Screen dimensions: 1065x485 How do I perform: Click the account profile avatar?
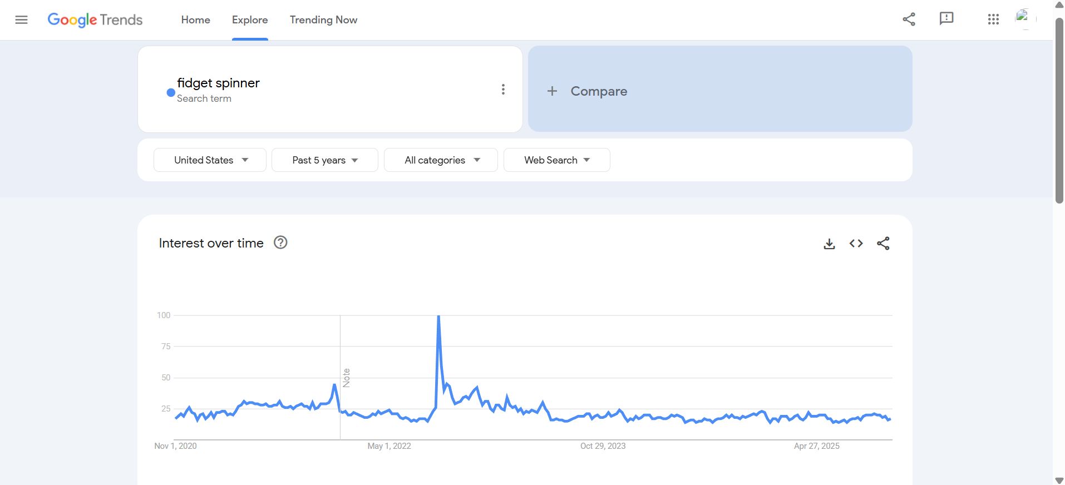pos(1025,19)
